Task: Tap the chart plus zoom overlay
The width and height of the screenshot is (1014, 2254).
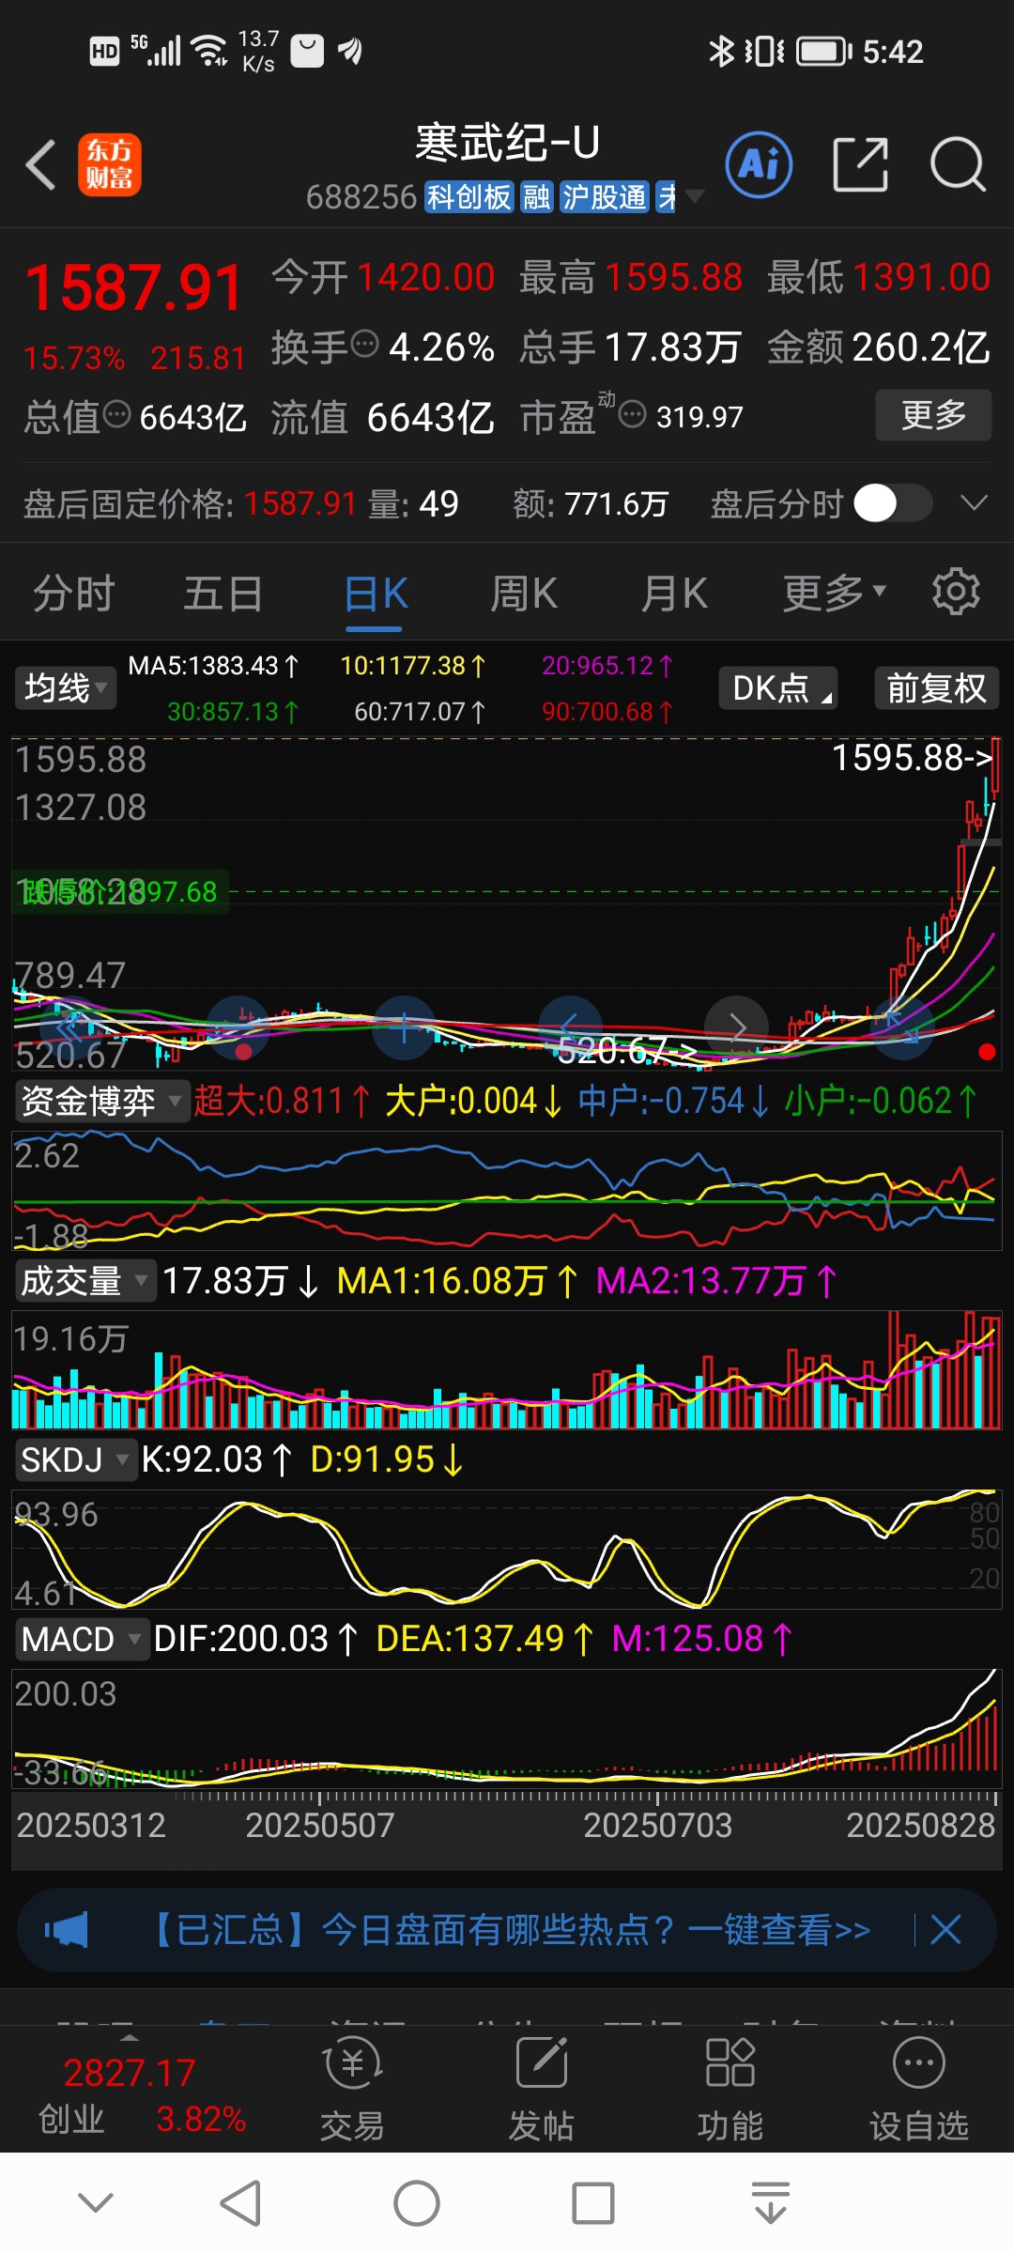Action: pos(404,1027)
